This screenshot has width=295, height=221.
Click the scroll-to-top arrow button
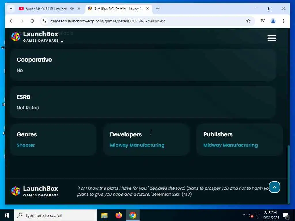coord(275,187)
